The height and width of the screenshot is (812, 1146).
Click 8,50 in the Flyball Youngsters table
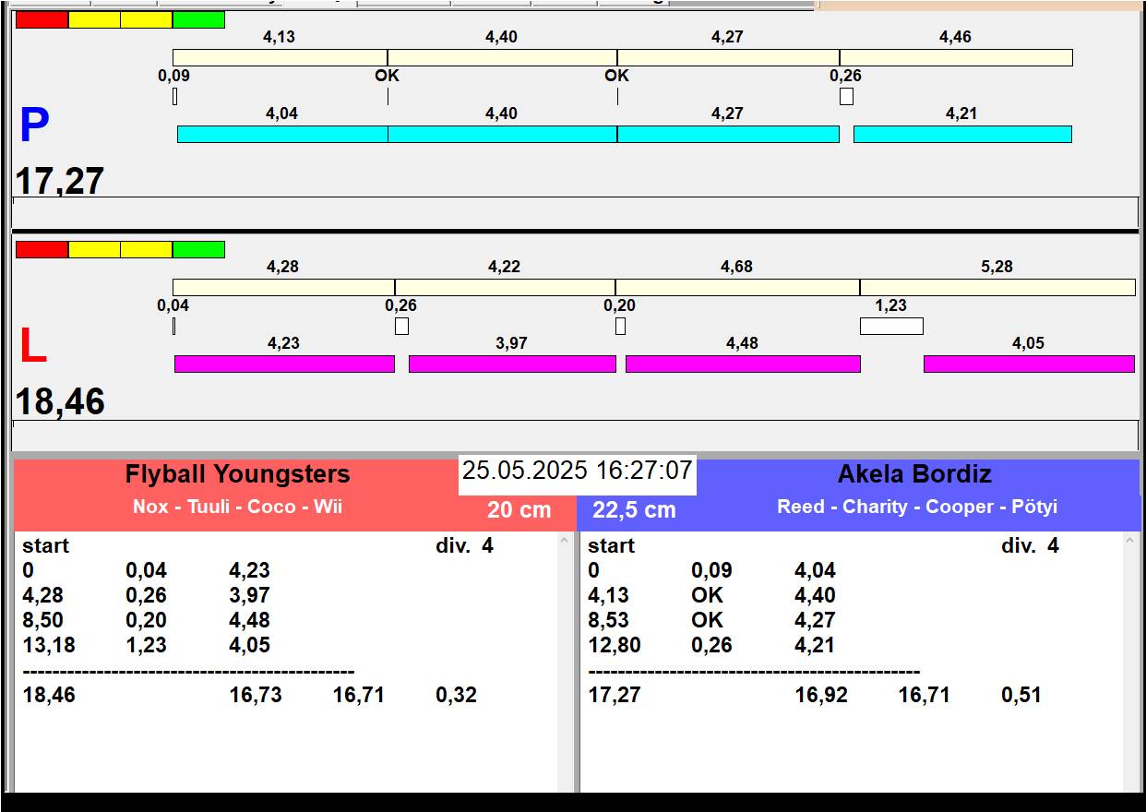(43, 620)
